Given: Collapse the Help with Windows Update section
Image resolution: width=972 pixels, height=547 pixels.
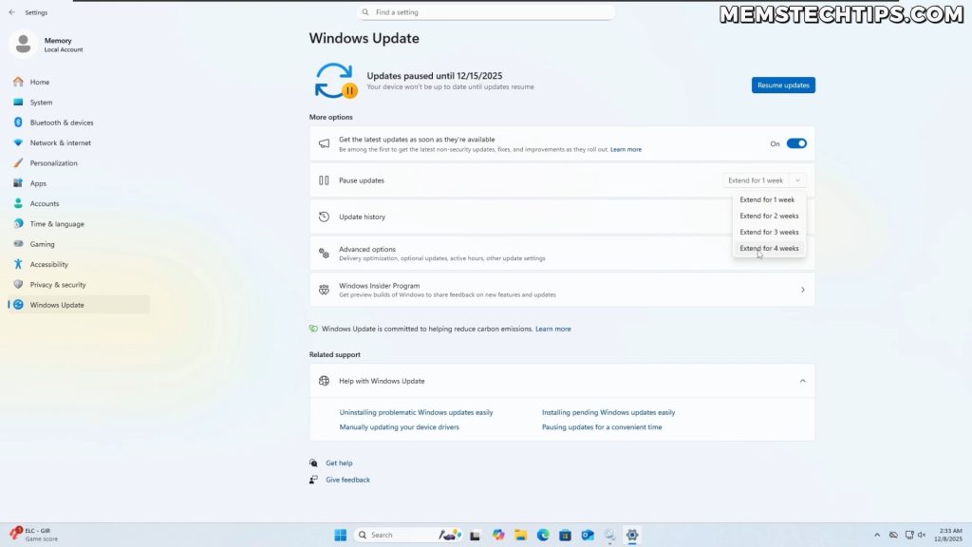Looking at the screenshot, I should (802, 380).
